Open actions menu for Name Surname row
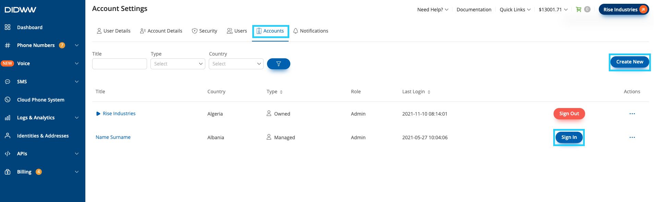The image size is (654, 202). [x=632, y=138]
